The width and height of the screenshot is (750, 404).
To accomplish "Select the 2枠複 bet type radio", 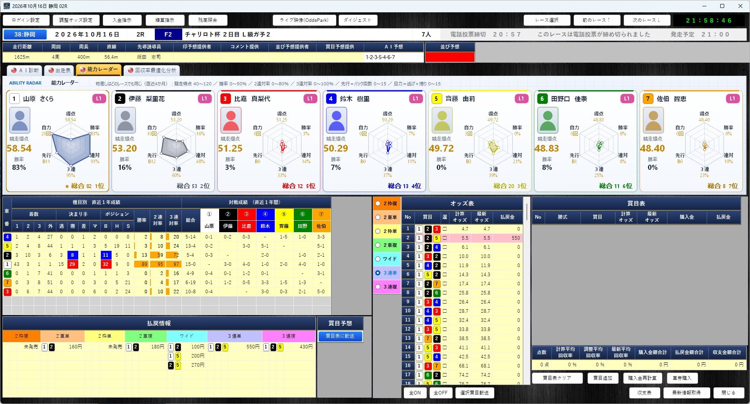I will coord(378,204).
